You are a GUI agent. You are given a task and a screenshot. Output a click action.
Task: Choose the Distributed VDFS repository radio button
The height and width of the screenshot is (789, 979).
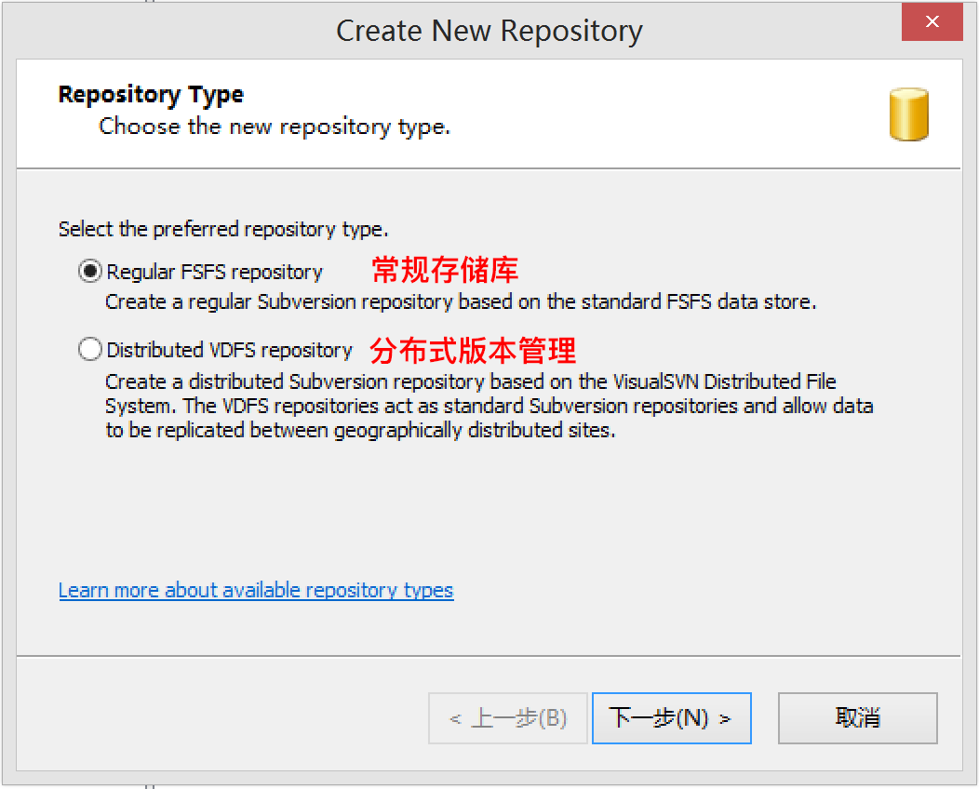[90, 350]
